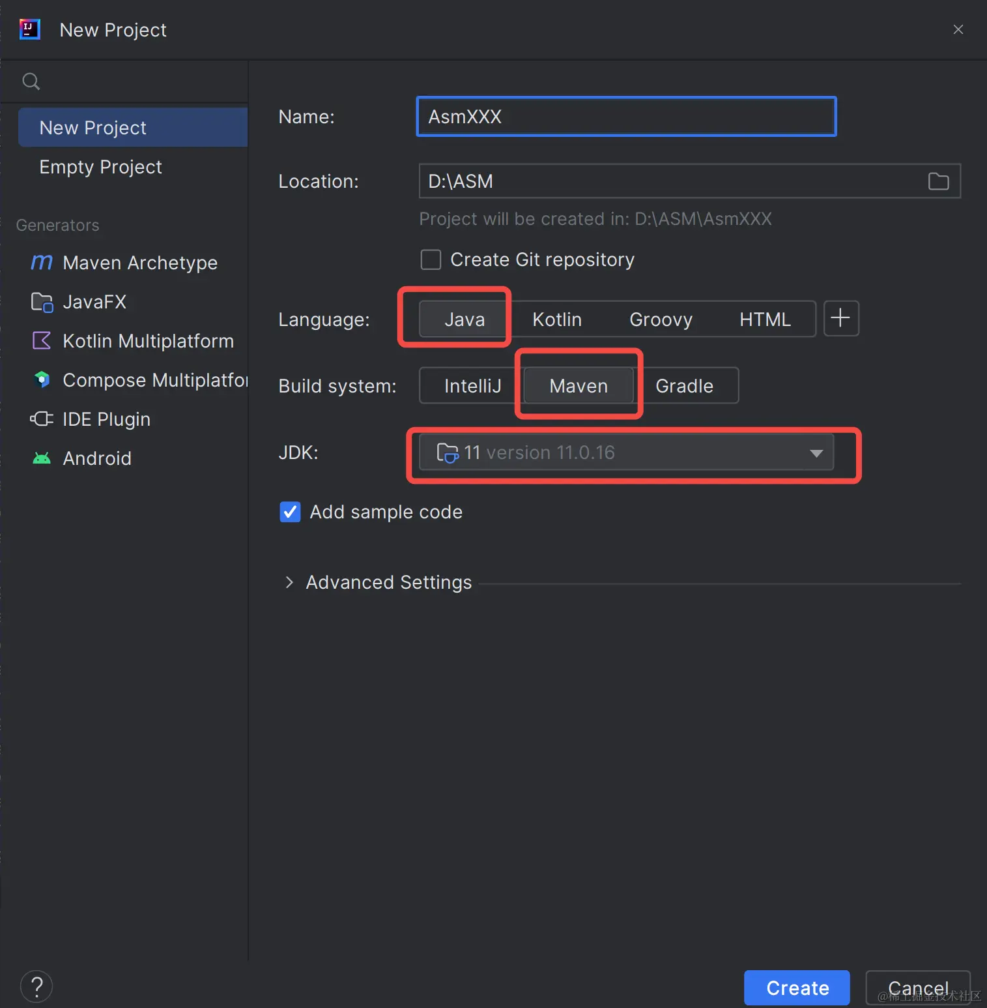Click the 'Build system:' label
The image size is (987, 1008).
tap(337, 386)
